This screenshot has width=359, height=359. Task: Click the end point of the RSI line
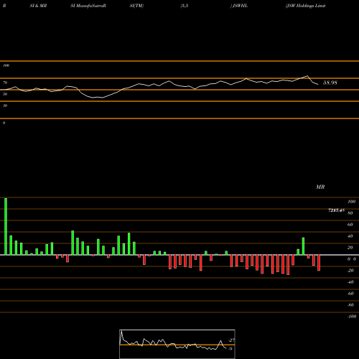[318, 84]
